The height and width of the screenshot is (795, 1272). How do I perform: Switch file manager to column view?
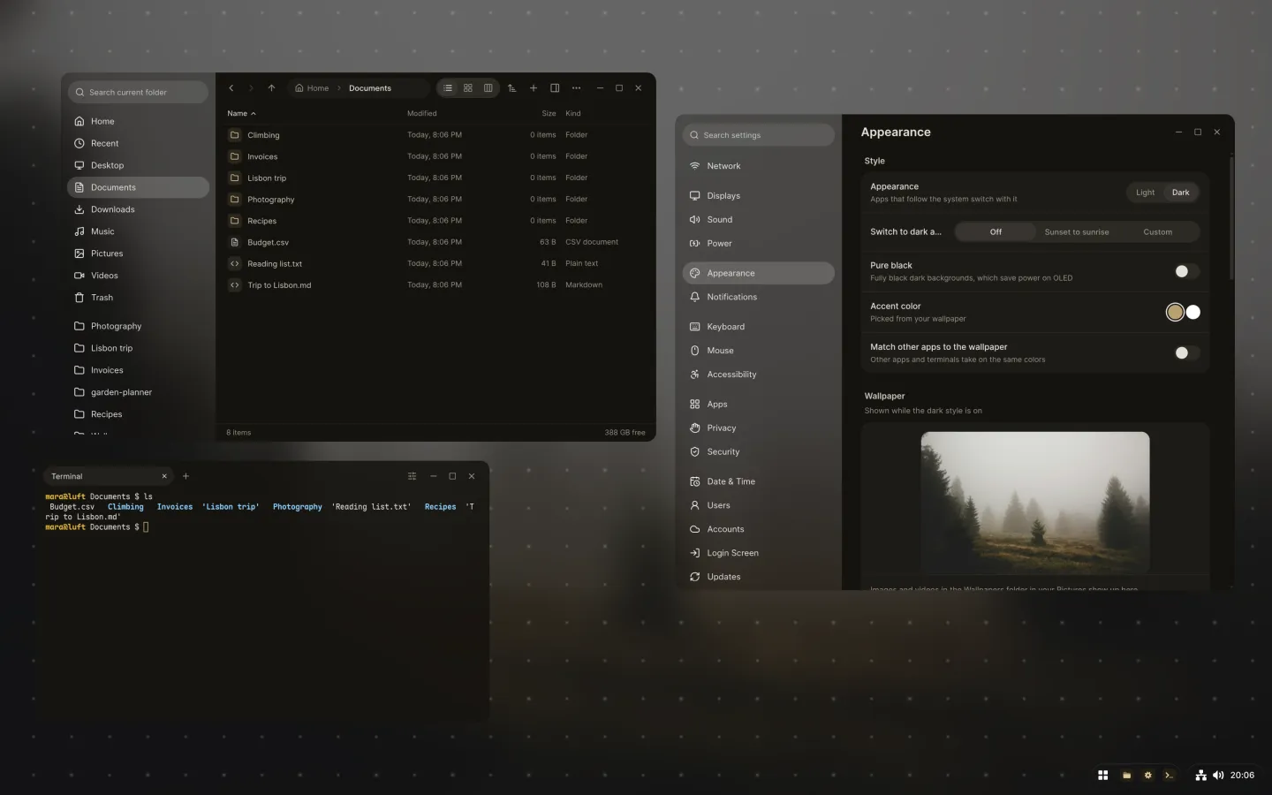(488, 88)
